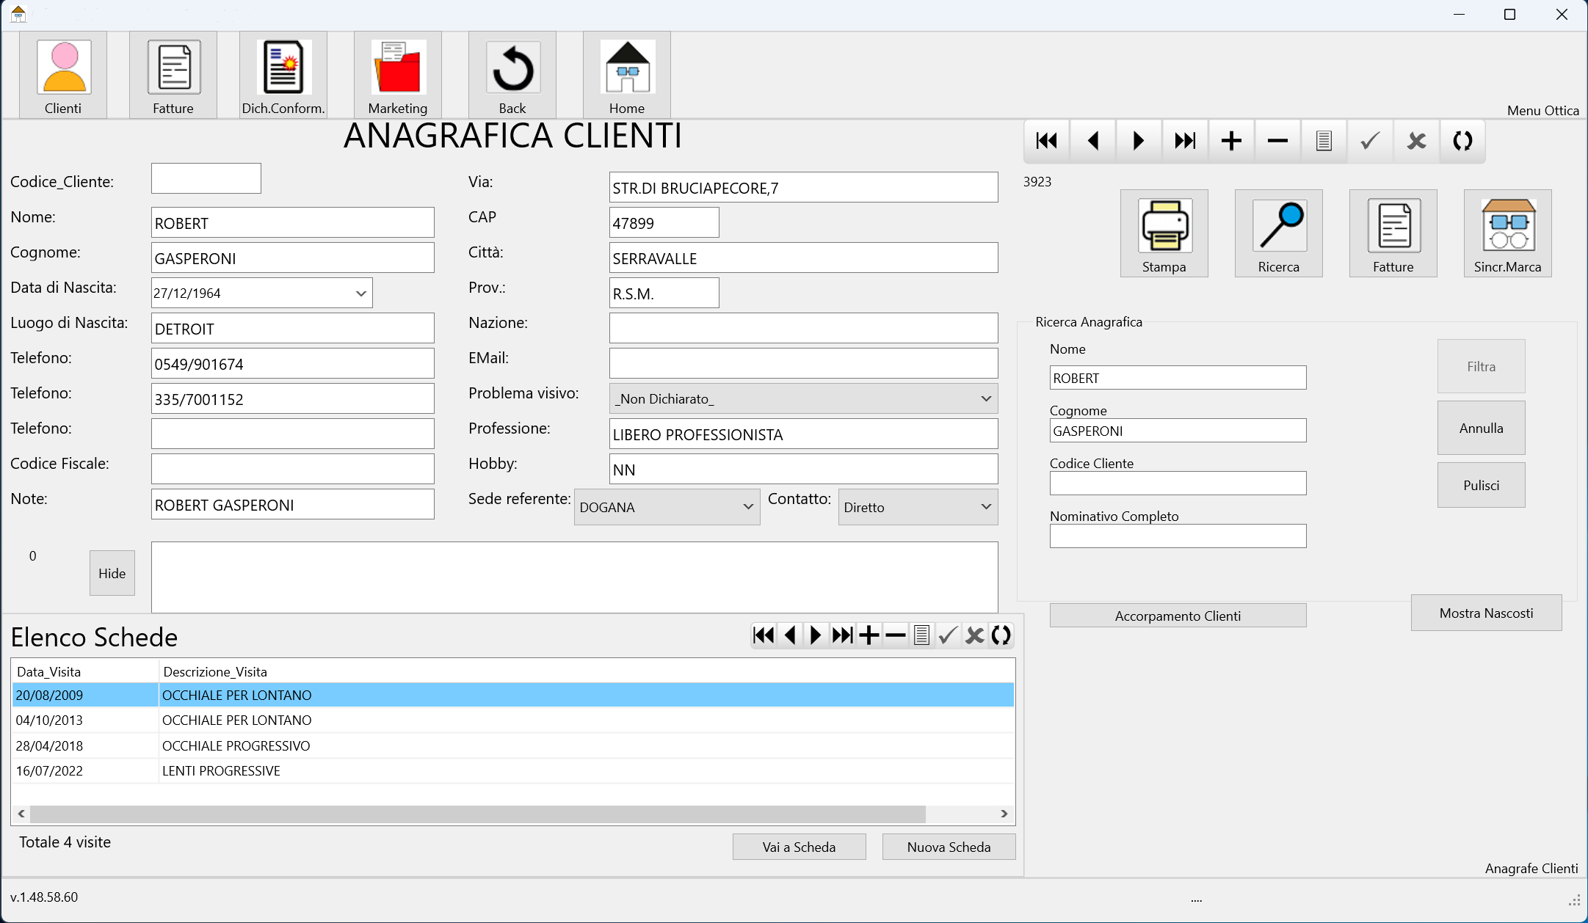Click the Stampa printer icon
The height and width of the screenshot is (923, 1588).
click(1164, 233)
